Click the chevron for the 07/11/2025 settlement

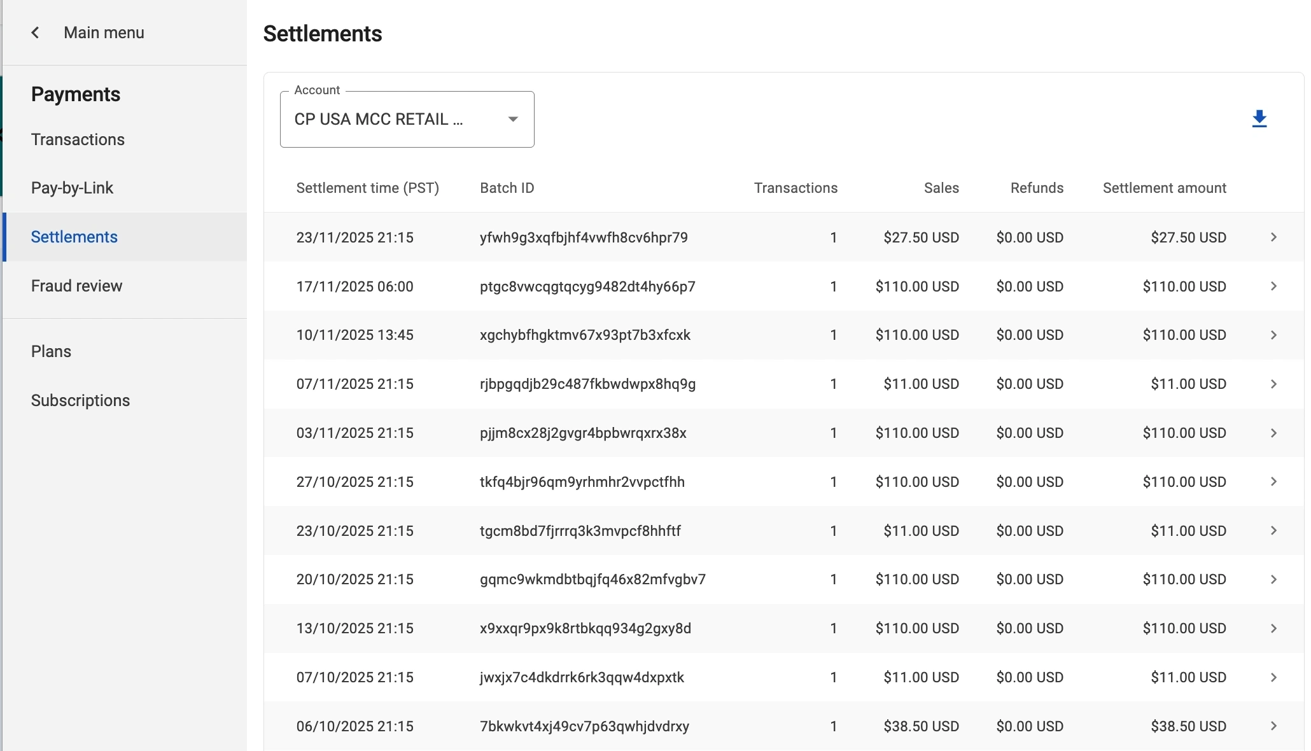1273,384
